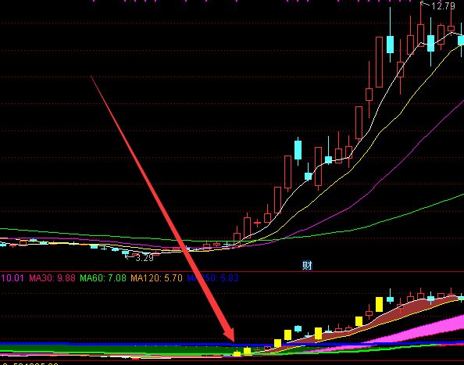Viewport: 464px width, 365px height.
Task: Select the purple 10.01 moving average value
Action: (x=12, y=278)
